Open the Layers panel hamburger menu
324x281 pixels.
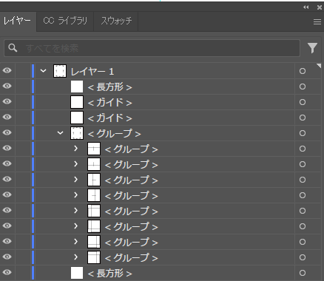click(317, 22)
